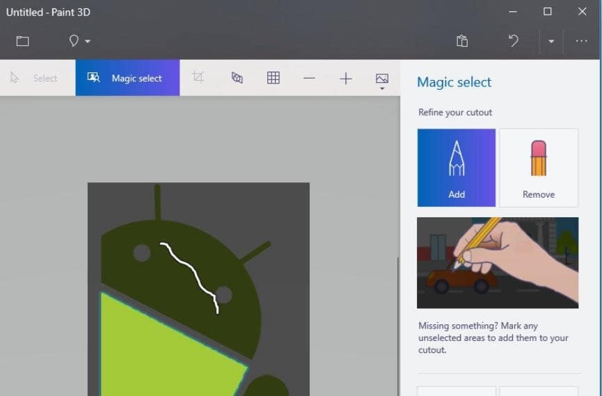This screenshot has width=602, height=396.
Task: Click the Paste clipboard icon
Action: click(x=462, y=41)
